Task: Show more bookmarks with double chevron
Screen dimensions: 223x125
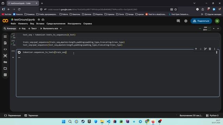Action: point(202,14)
